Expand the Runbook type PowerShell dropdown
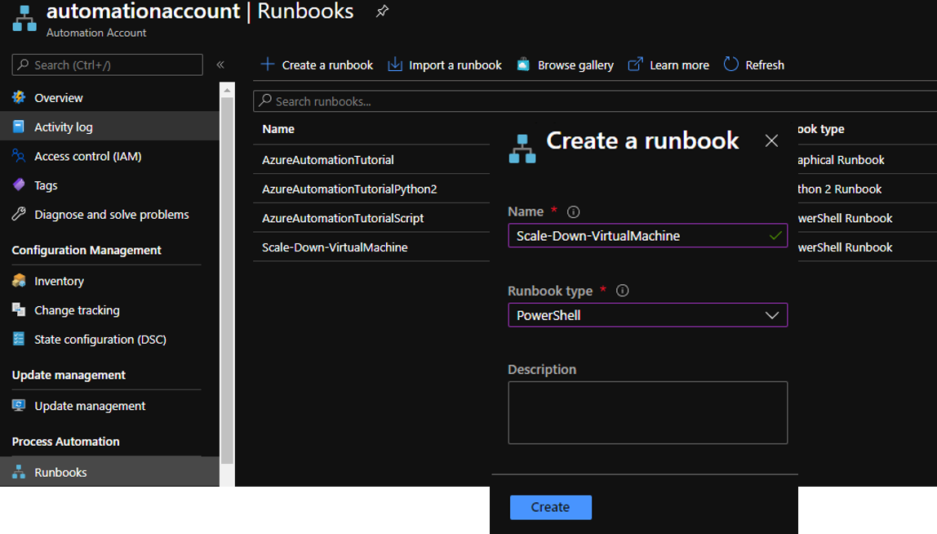The width and height of the screenshot is (937, 534). (x=648, y=315)
